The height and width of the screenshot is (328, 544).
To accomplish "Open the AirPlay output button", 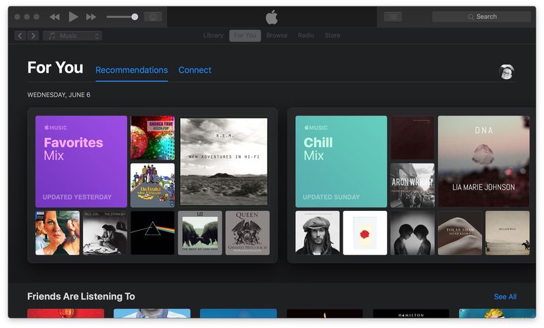I will (x=153, y=16).
